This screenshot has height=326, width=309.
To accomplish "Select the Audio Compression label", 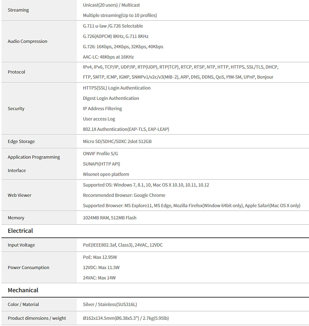I will point(28,41).
